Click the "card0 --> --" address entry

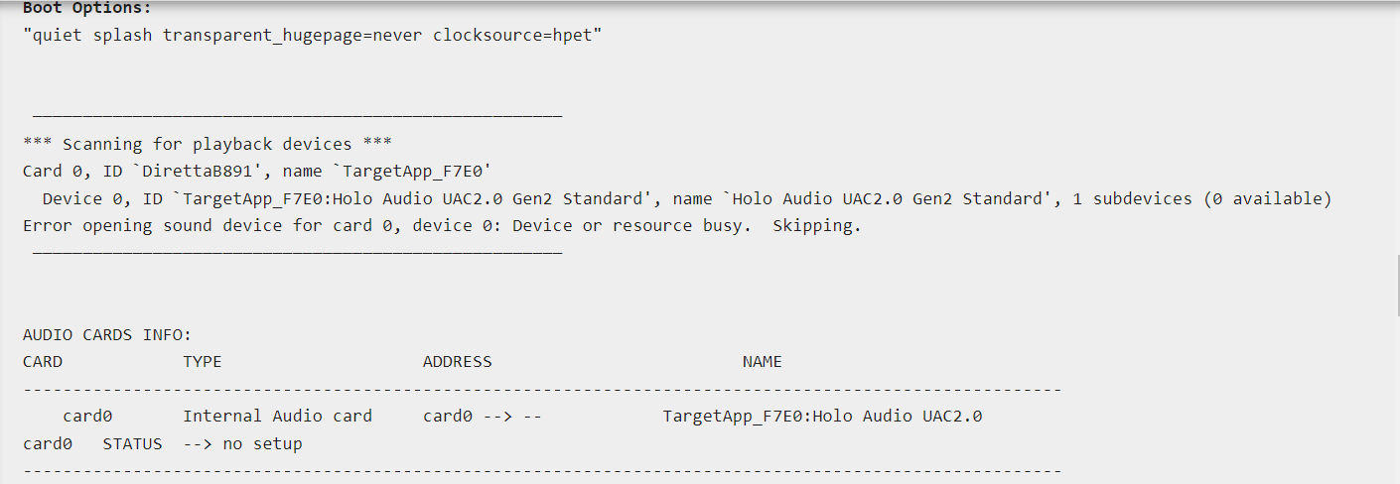(x=482, y=417)
